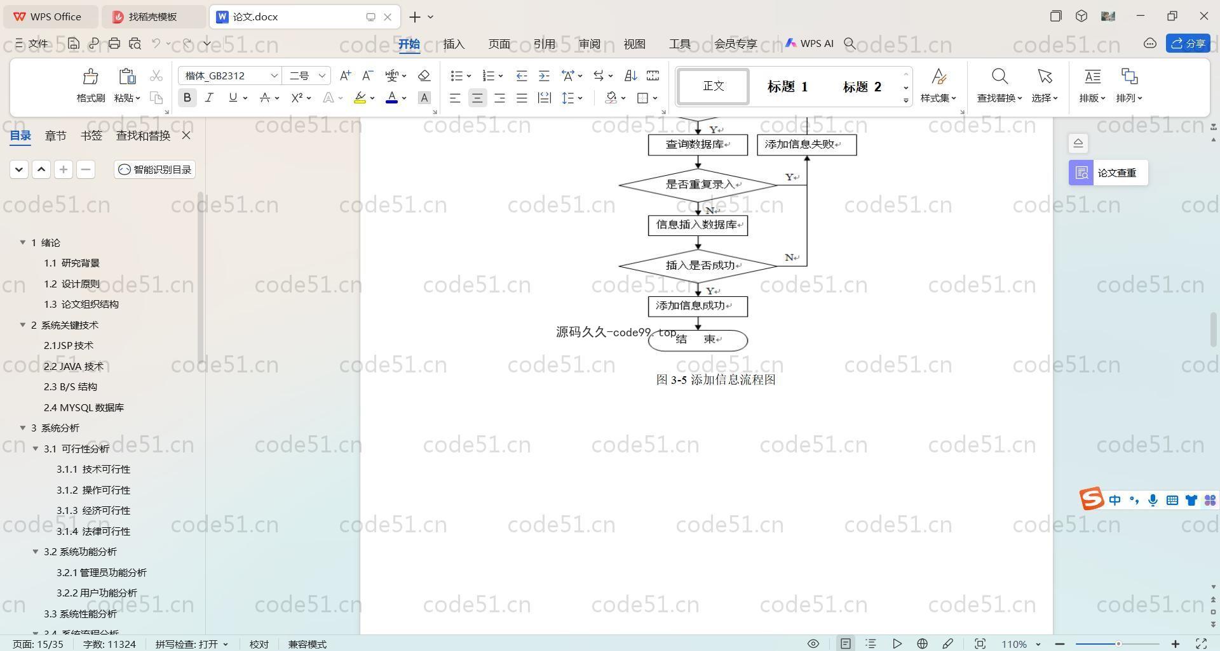Switch to the 章节 navigation tab

pyautogui.click(x=56, y=135)
